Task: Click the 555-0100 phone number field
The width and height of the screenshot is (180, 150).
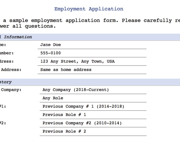Action: [x=92, y=53]
